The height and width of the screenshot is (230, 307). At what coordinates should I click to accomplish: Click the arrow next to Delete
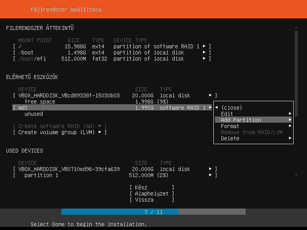(290, 138)
